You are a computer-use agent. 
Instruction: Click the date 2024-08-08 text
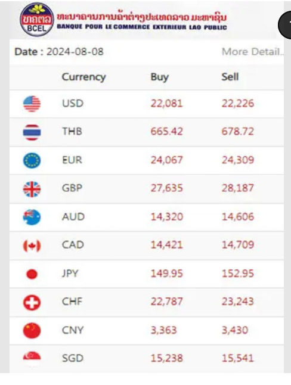pos(75,52)
